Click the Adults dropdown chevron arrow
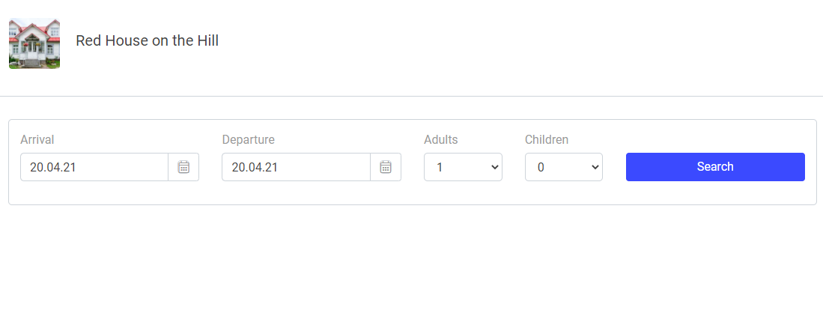 (x=494, y=167)
